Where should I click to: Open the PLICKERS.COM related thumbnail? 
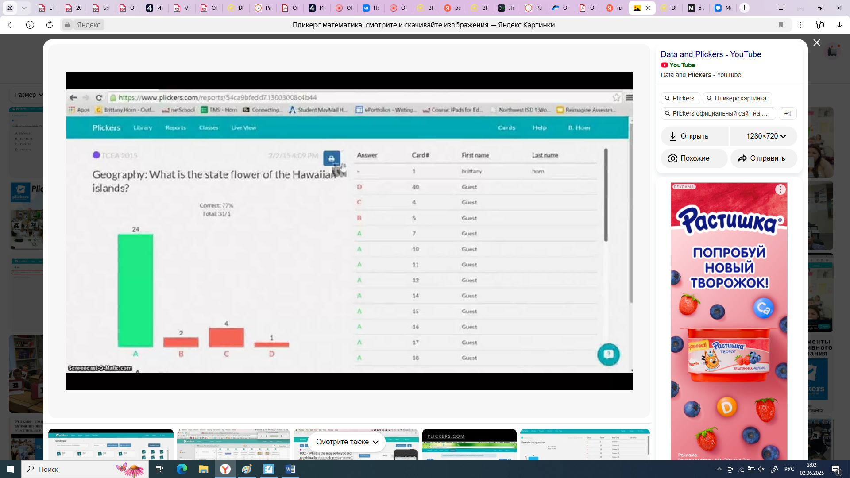(469, 445)
